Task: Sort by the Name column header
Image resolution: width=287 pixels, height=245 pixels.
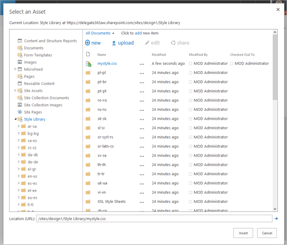Action: tap(101, 54)
